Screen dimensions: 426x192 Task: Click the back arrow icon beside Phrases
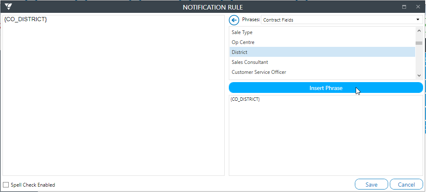click(x=234, y=20)
